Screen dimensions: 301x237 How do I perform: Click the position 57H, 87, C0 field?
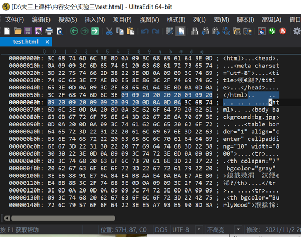coord(123,229)
